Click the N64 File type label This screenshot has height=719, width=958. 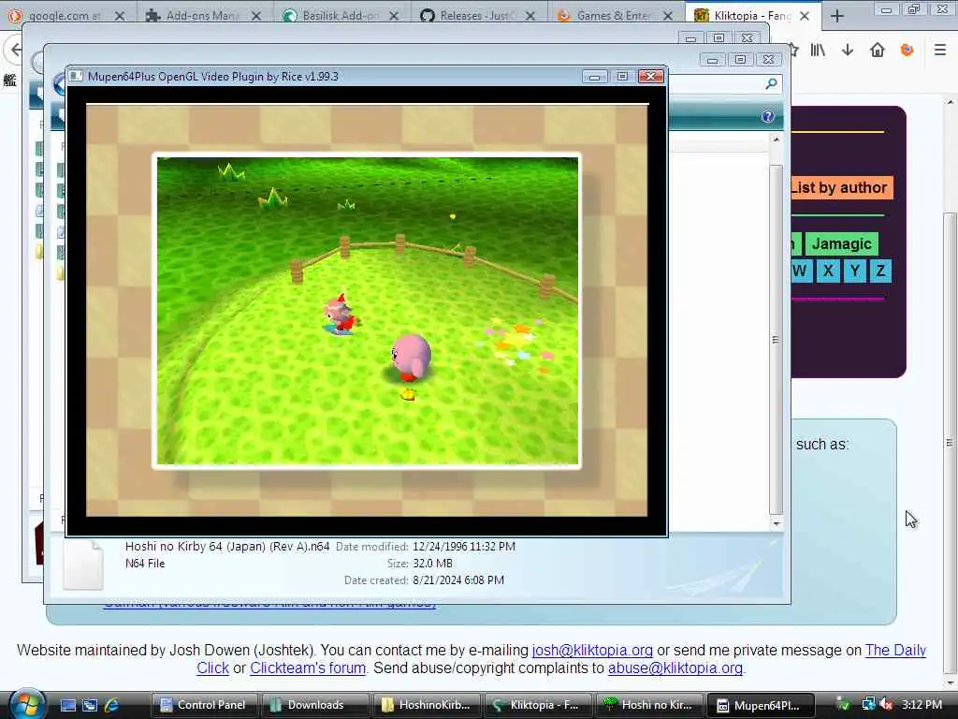tap(145, 564)
